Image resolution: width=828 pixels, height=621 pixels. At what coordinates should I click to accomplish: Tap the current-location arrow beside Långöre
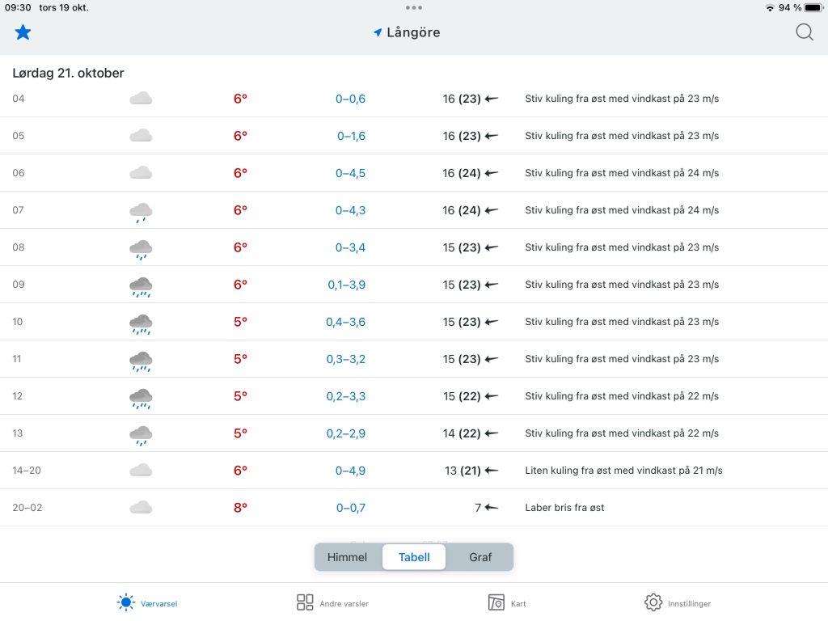tap(377, 33)
